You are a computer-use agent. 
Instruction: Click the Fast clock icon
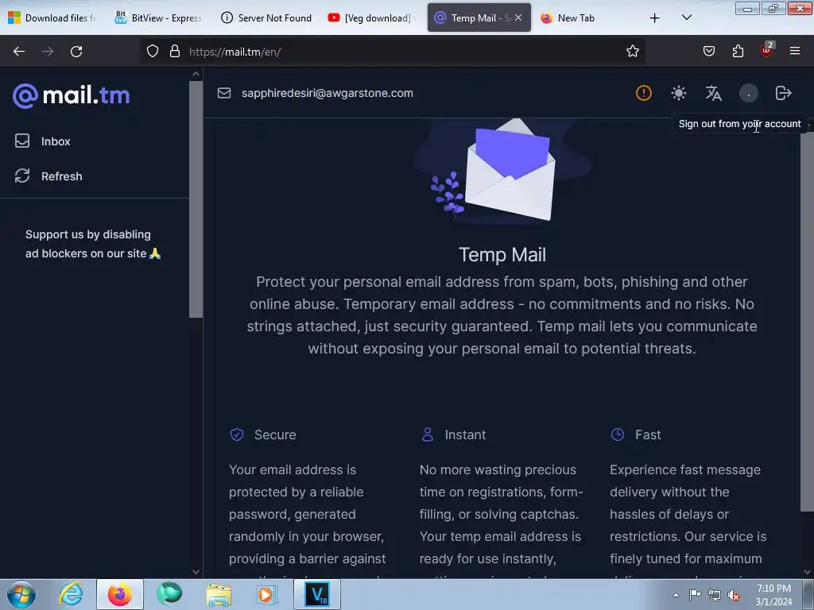[x=618, y=434]
